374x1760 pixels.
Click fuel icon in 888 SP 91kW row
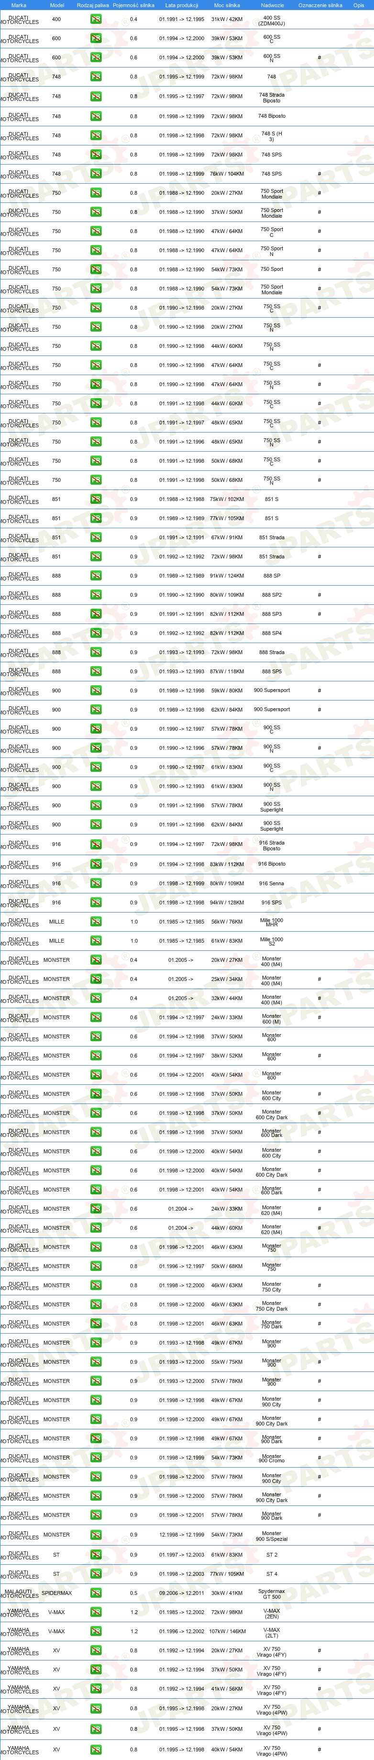(x=96, y=575)
